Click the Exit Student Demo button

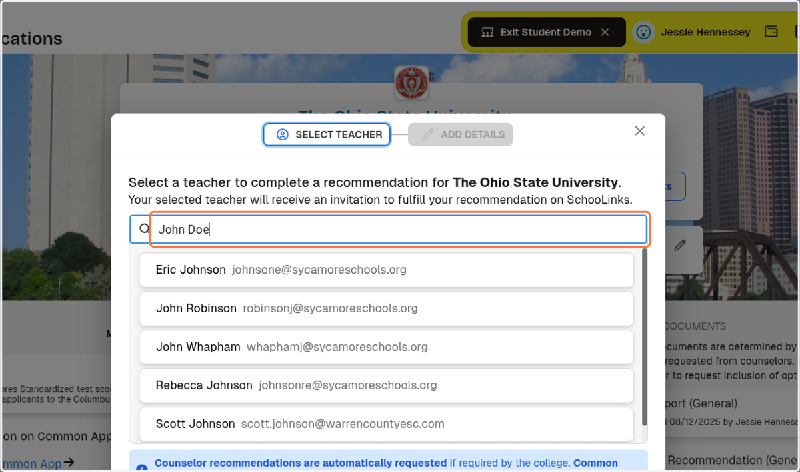click(547, 32)
